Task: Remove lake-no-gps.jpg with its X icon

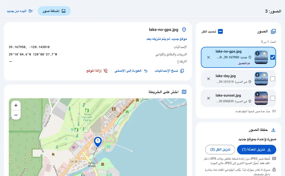Action: (208, 57)
